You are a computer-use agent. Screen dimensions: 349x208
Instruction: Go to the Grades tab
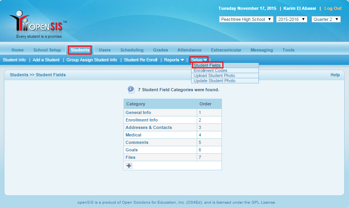click(x=161, y=50)
